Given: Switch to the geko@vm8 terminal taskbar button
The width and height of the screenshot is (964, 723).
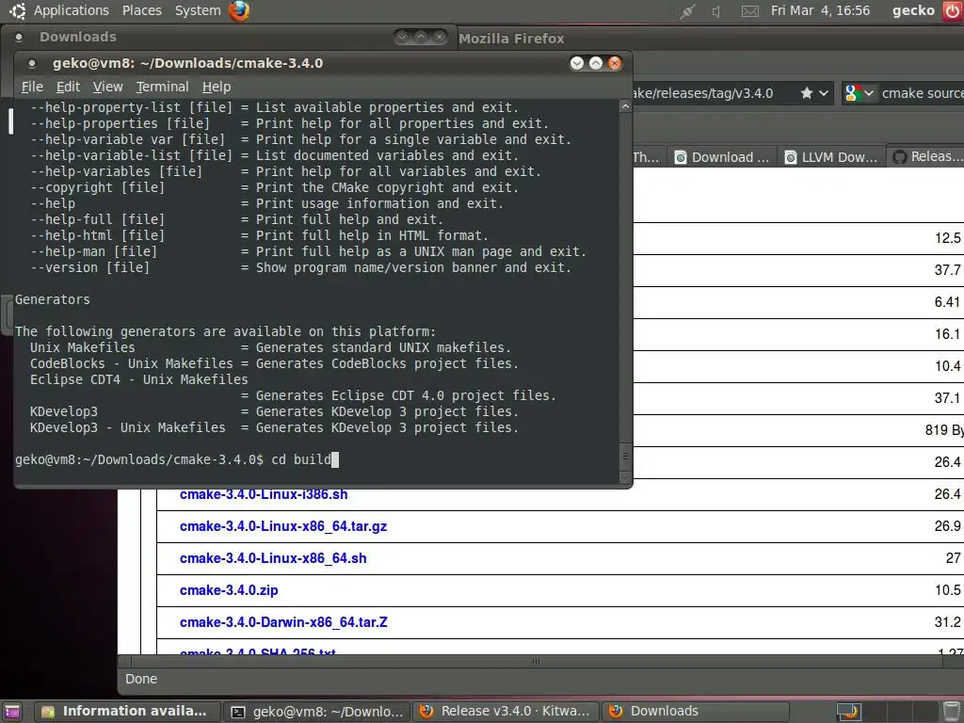Looking at the screenshot, I should click(317, 712).
